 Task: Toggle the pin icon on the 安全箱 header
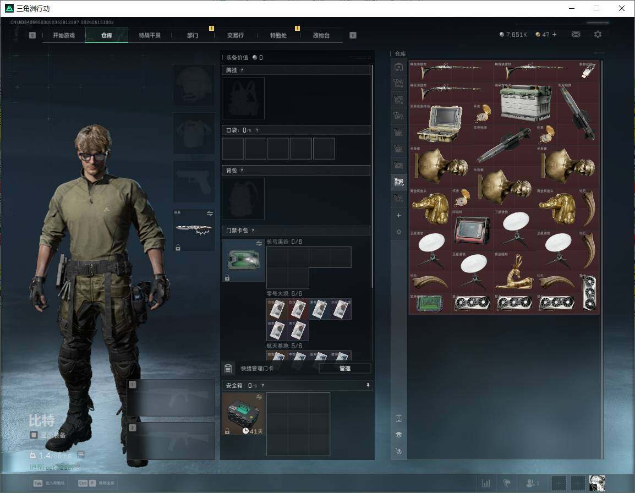(368, 385)
